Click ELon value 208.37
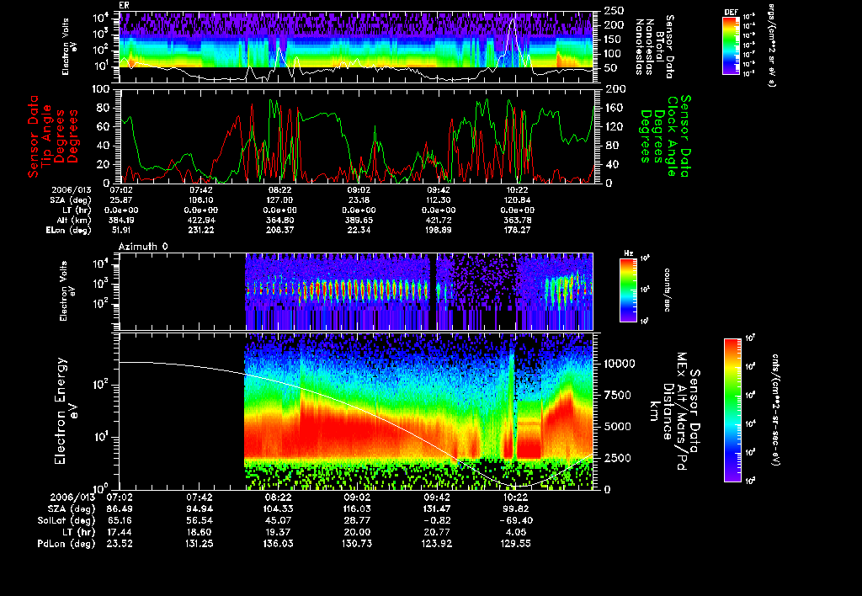Screen dimensions: 862x596 279,230
